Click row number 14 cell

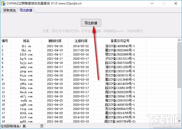click(3, 100)
